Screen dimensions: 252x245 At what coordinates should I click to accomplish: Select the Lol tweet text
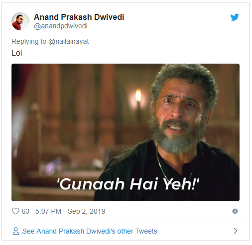(17, 53)
